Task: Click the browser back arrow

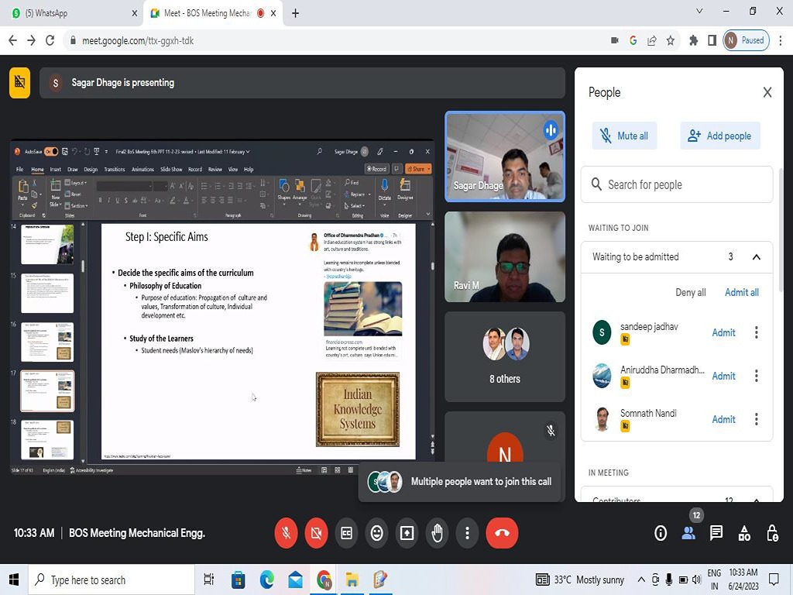Action: pyautogui.click(x=12, y=40)
